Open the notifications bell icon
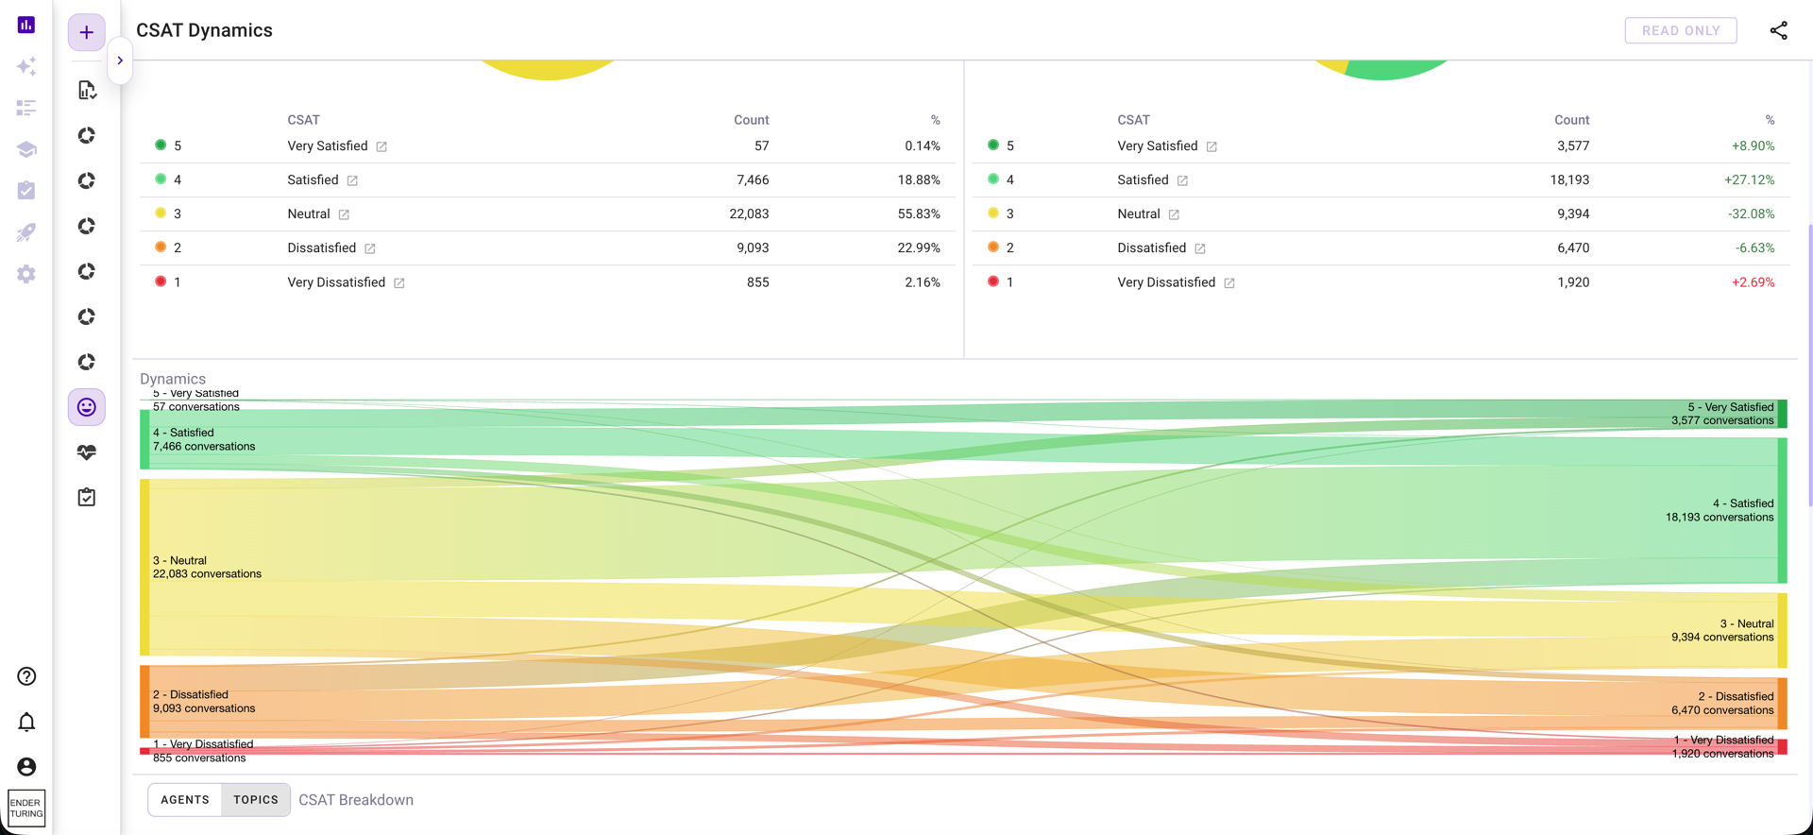1813x835 pixels. tap(26, 722)
